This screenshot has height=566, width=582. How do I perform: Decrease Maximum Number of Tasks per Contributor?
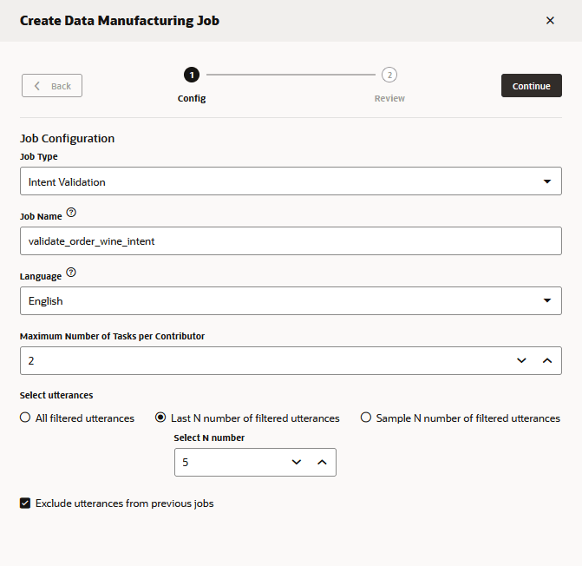[x=521, y=360]
